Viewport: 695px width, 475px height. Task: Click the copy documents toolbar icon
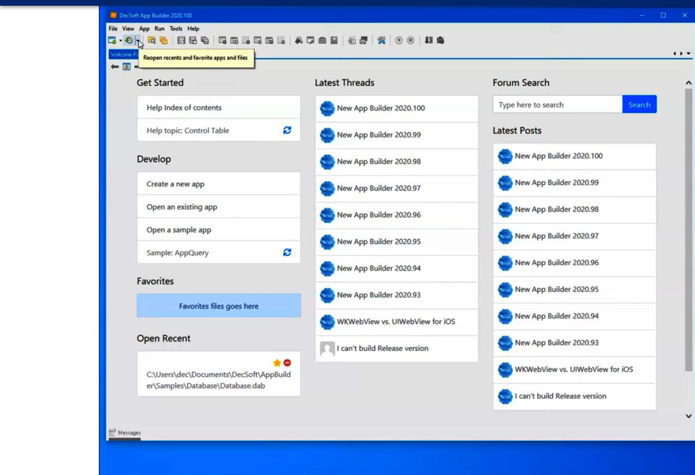352,40
